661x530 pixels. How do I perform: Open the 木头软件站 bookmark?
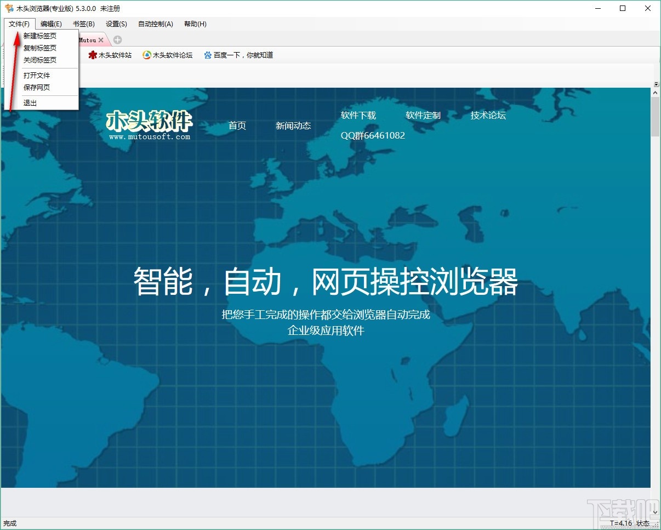(x=110, y=55)
